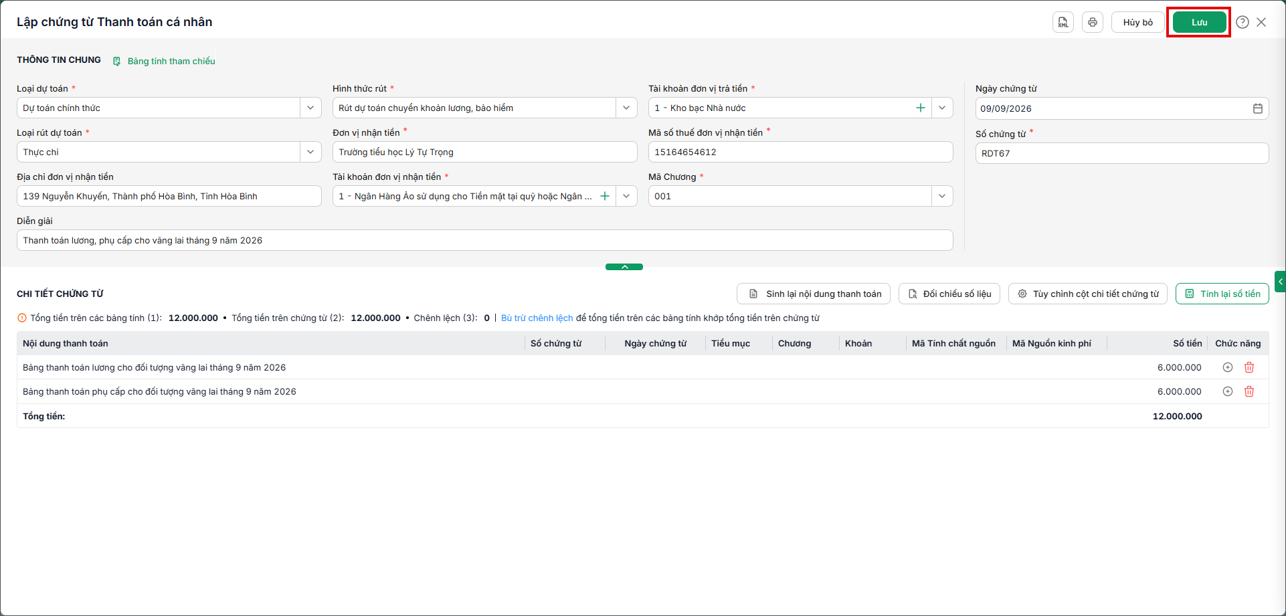Add a line under the phụ cấp row
The width and height of the screenshot is (1286, 616).
[x=1227, y=391]
